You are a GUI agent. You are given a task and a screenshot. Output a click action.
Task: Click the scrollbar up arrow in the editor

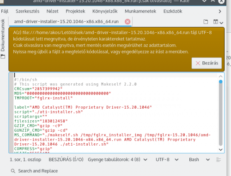[x=221, y=76]
